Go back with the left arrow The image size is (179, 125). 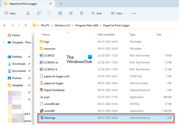coord(5,25)
